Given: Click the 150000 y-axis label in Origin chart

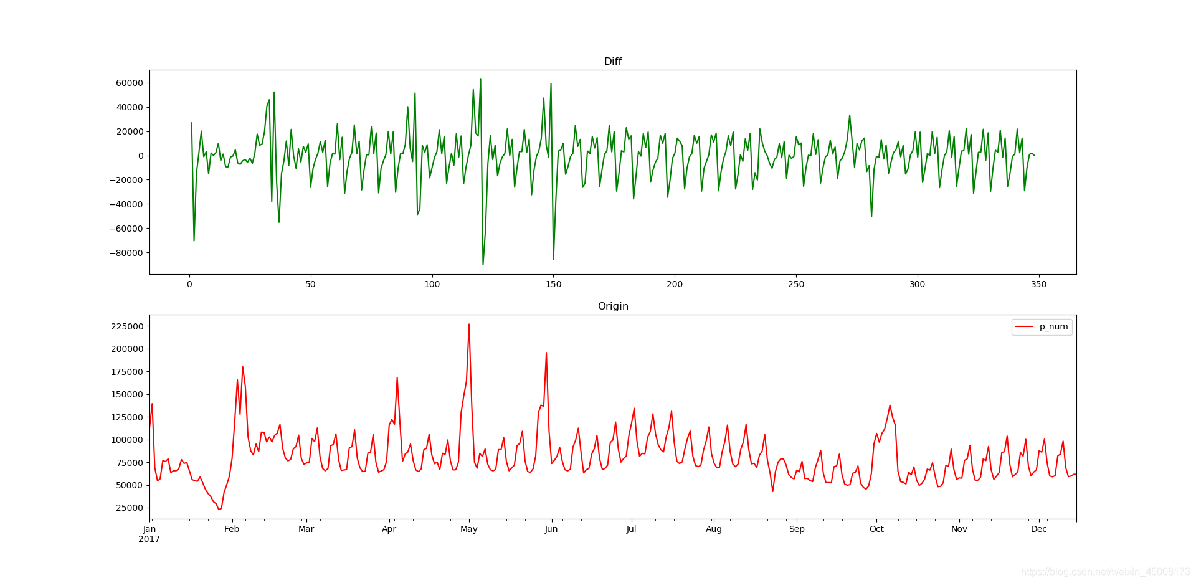Looking at the screenshot, I should point(127,394).
